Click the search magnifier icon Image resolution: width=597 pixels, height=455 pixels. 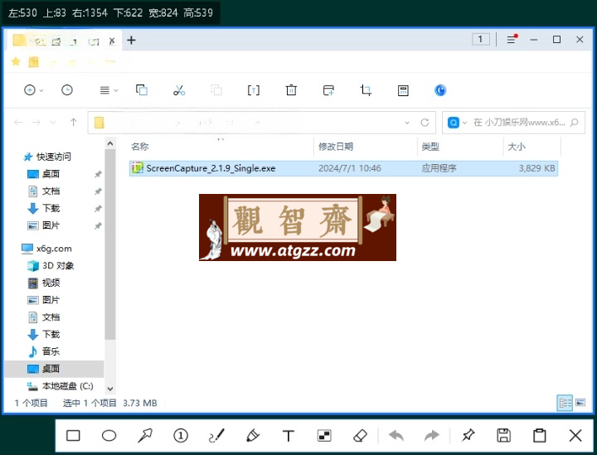[x=575, y=123]
